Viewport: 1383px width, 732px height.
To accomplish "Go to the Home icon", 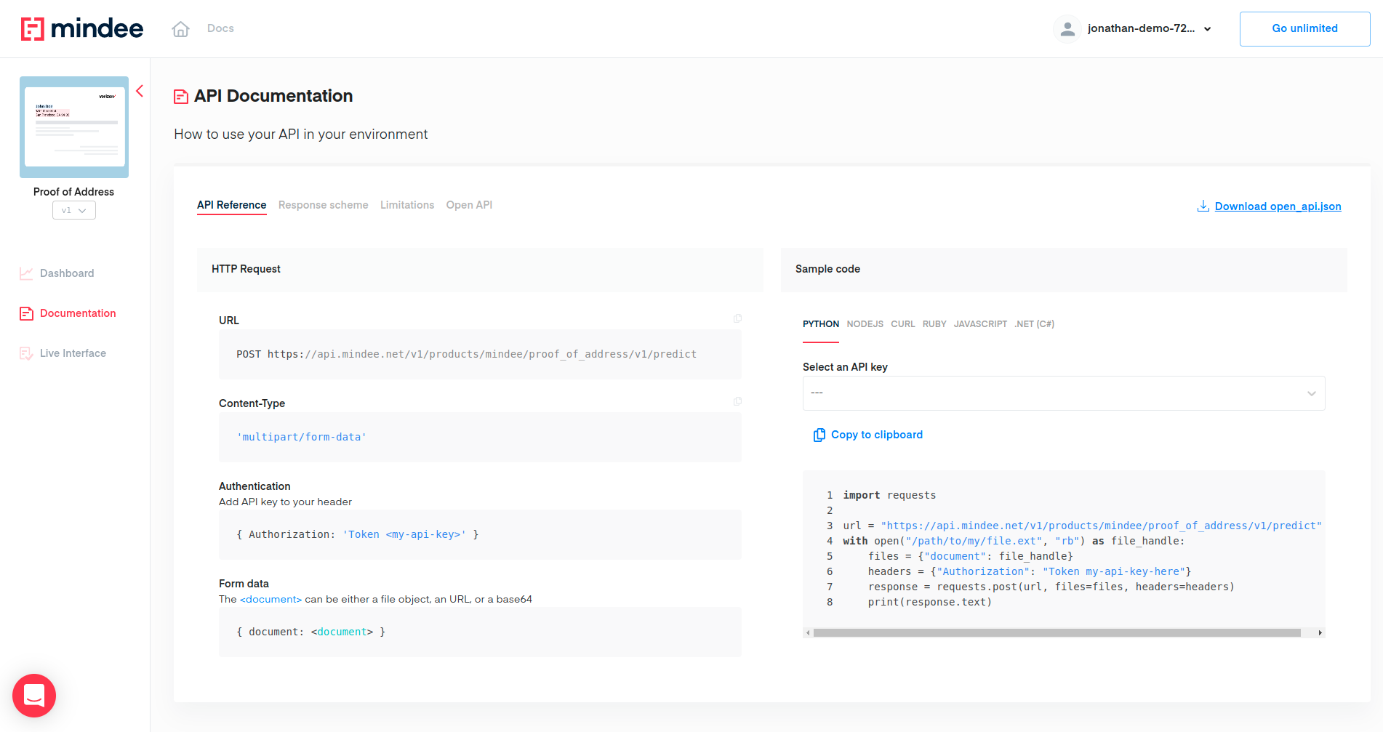I will [180, 29].
